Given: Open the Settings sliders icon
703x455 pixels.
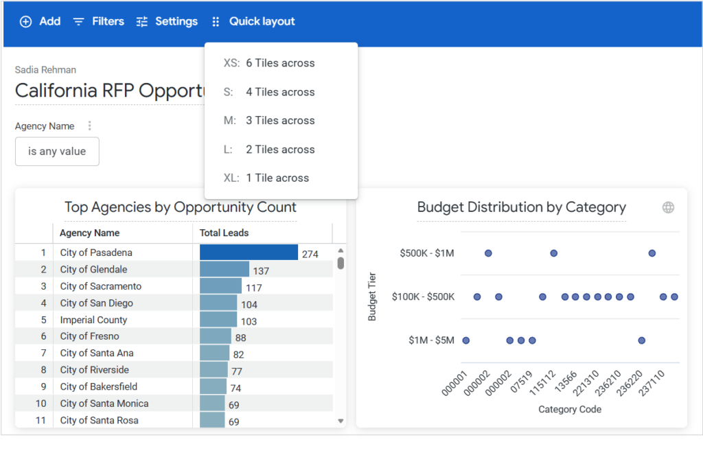Looking at the screenshot, I should [142, 22].
